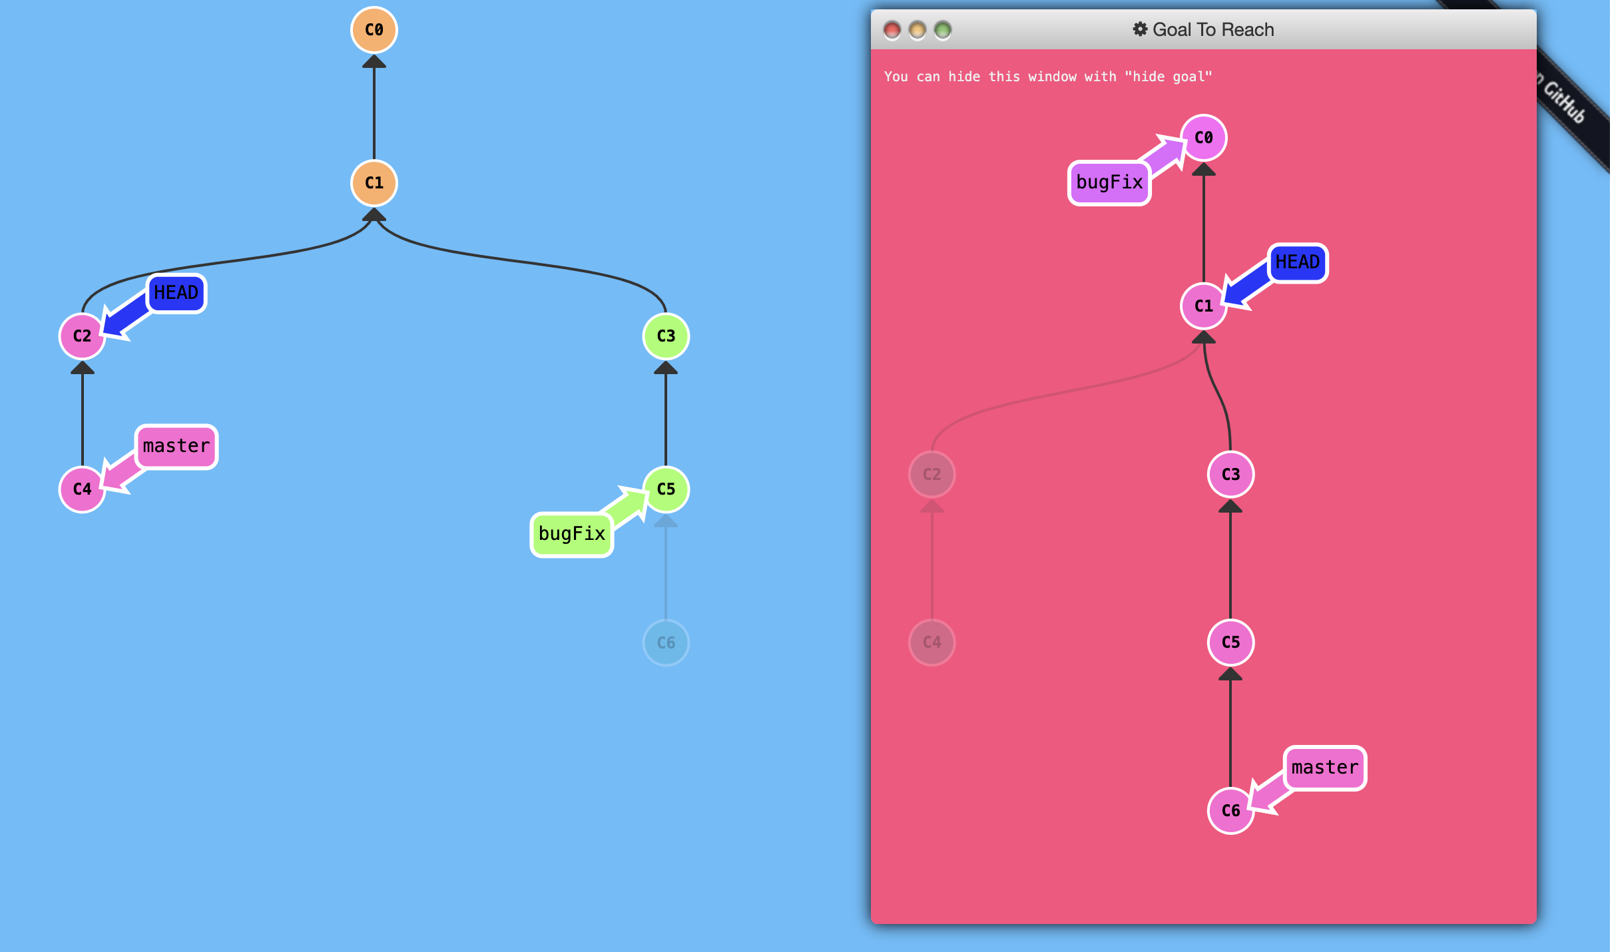Click faded C6 commit node in main tree

(665, 642)
